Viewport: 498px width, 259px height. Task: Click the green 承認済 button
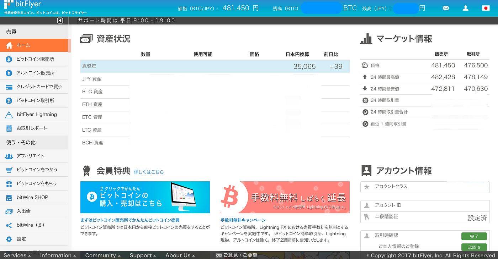click(x=474, y=247)
